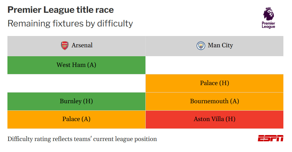The width and height of the screenshot is (292, 152).
Task: Click the Man City club crest
Action: 201,46
